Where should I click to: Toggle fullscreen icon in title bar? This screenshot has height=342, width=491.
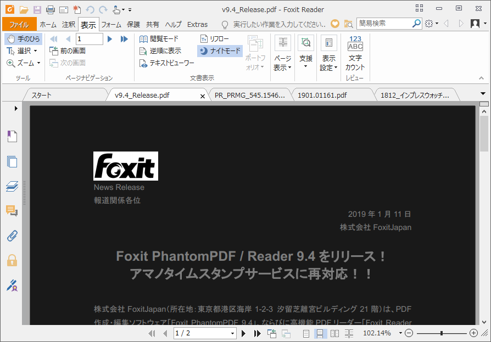[419, 8]
